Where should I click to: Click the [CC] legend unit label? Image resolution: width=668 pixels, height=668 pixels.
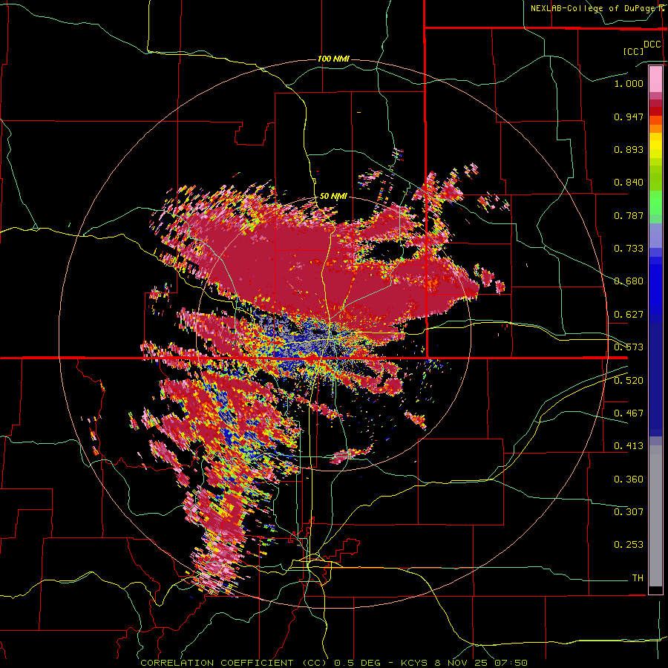[633, 51]
